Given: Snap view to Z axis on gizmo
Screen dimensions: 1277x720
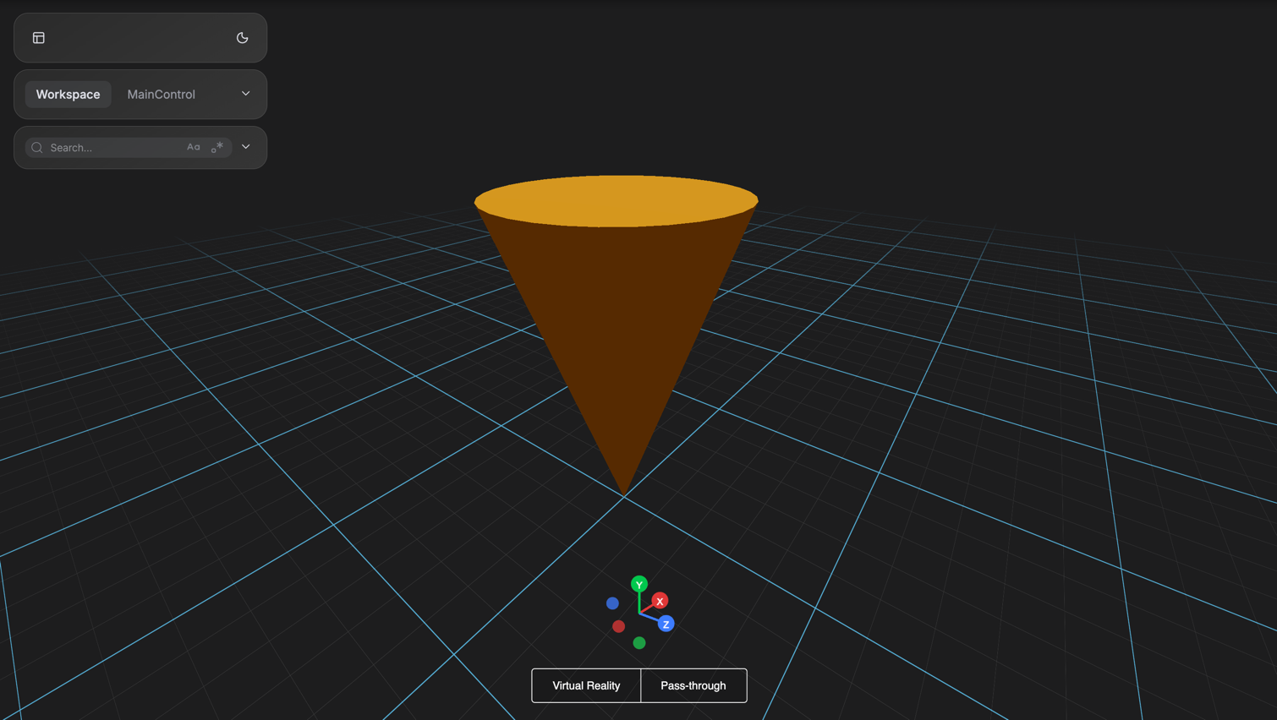Looking at the screenshot, I should pyautogui.click(x=666, y=625).
